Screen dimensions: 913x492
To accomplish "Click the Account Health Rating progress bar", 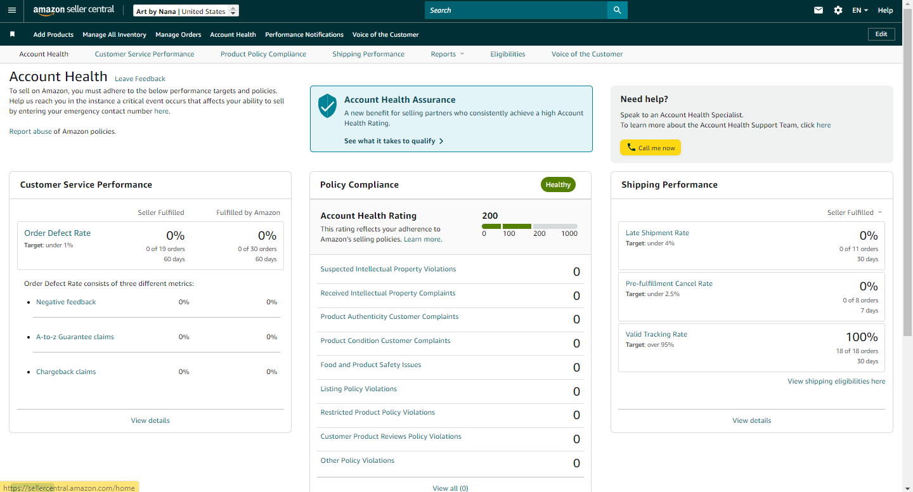I will [529, 226].
